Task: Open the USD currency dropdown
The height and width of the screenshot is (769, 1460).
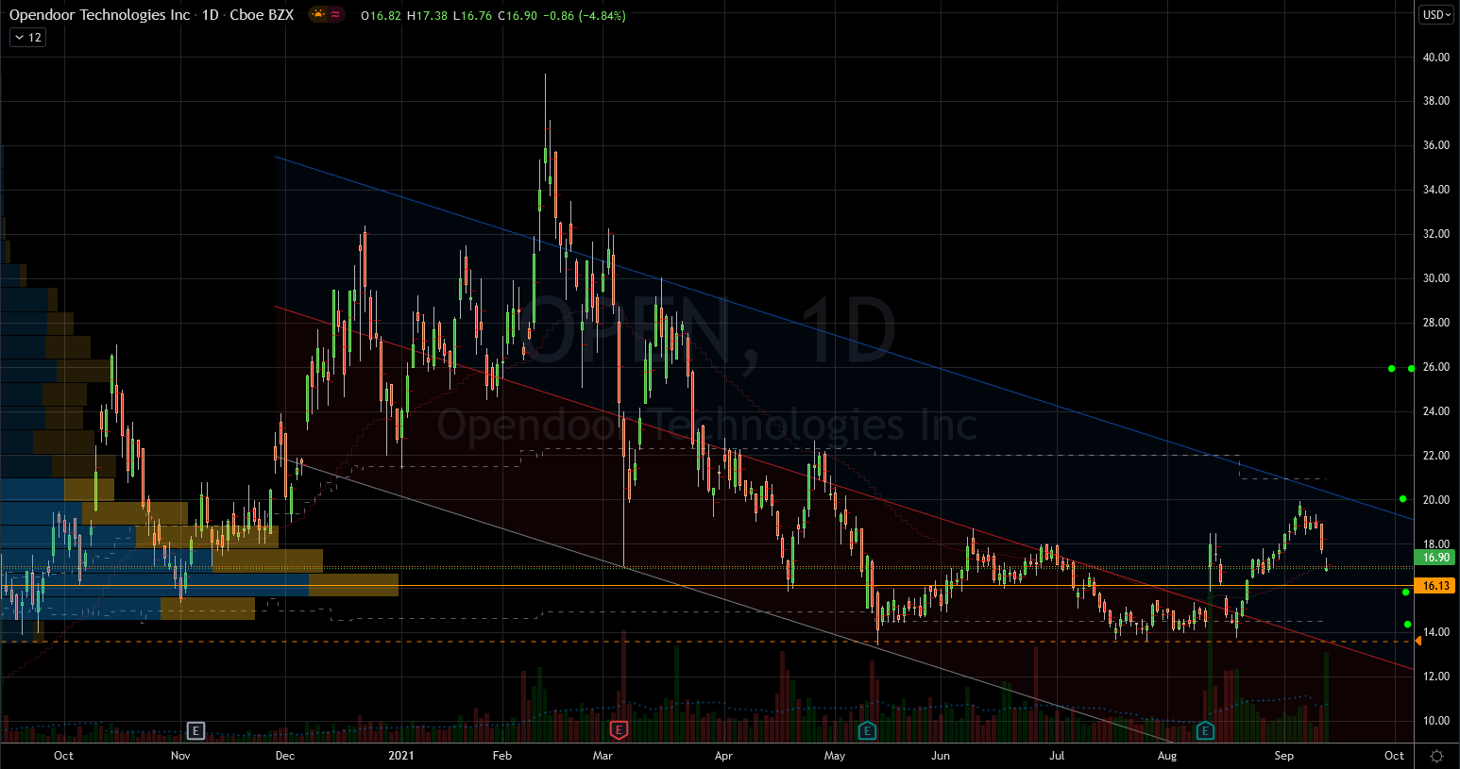Action: pyautogui.click(x=1436, y=14)
